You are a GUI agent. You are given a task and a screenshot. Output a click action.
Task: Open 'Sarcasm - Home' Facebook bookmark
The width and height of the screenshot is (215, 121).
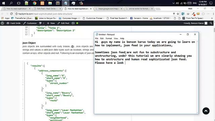(139, 18)
